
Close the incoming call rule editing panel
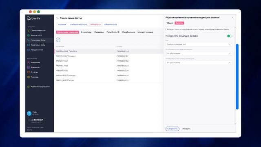pos(232,18)
